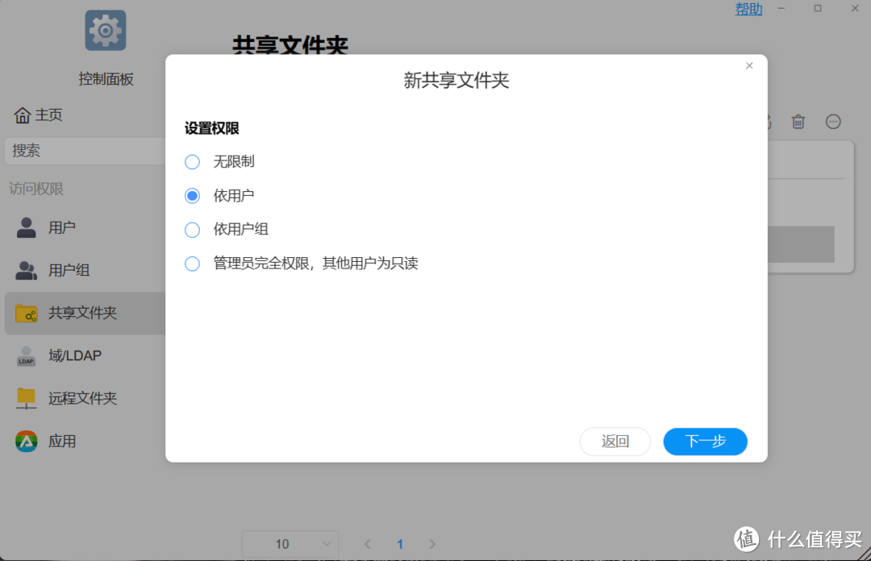This screenshot has height=561, width=871.
Task: Open the 域/LDAP icon in sidebar
Action: 26,356
